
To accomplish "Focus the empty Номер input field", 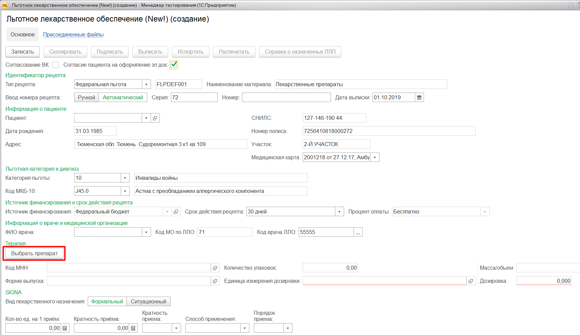I will (286, 97).
